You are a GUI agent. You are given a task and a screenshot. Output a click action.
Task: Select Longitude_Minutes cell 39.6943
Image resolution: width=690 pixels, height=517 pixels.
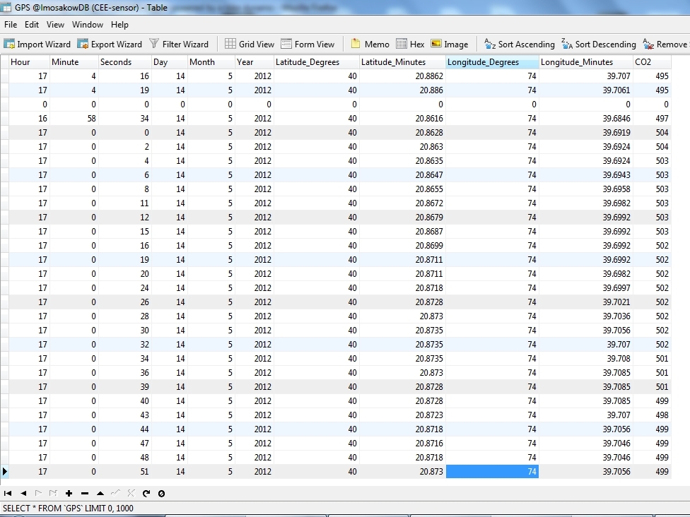pyautogui.click(x=586, y=174)
